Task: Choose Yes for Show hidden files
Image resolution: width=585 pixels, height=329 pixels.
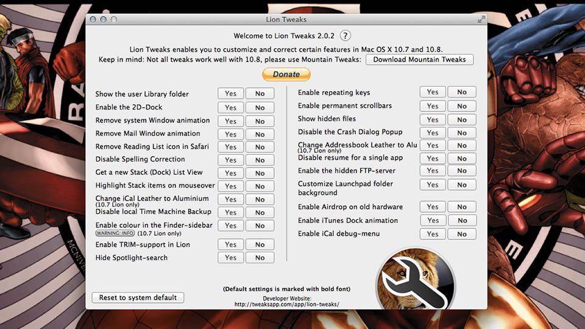Action: click(x=433, y=119)
